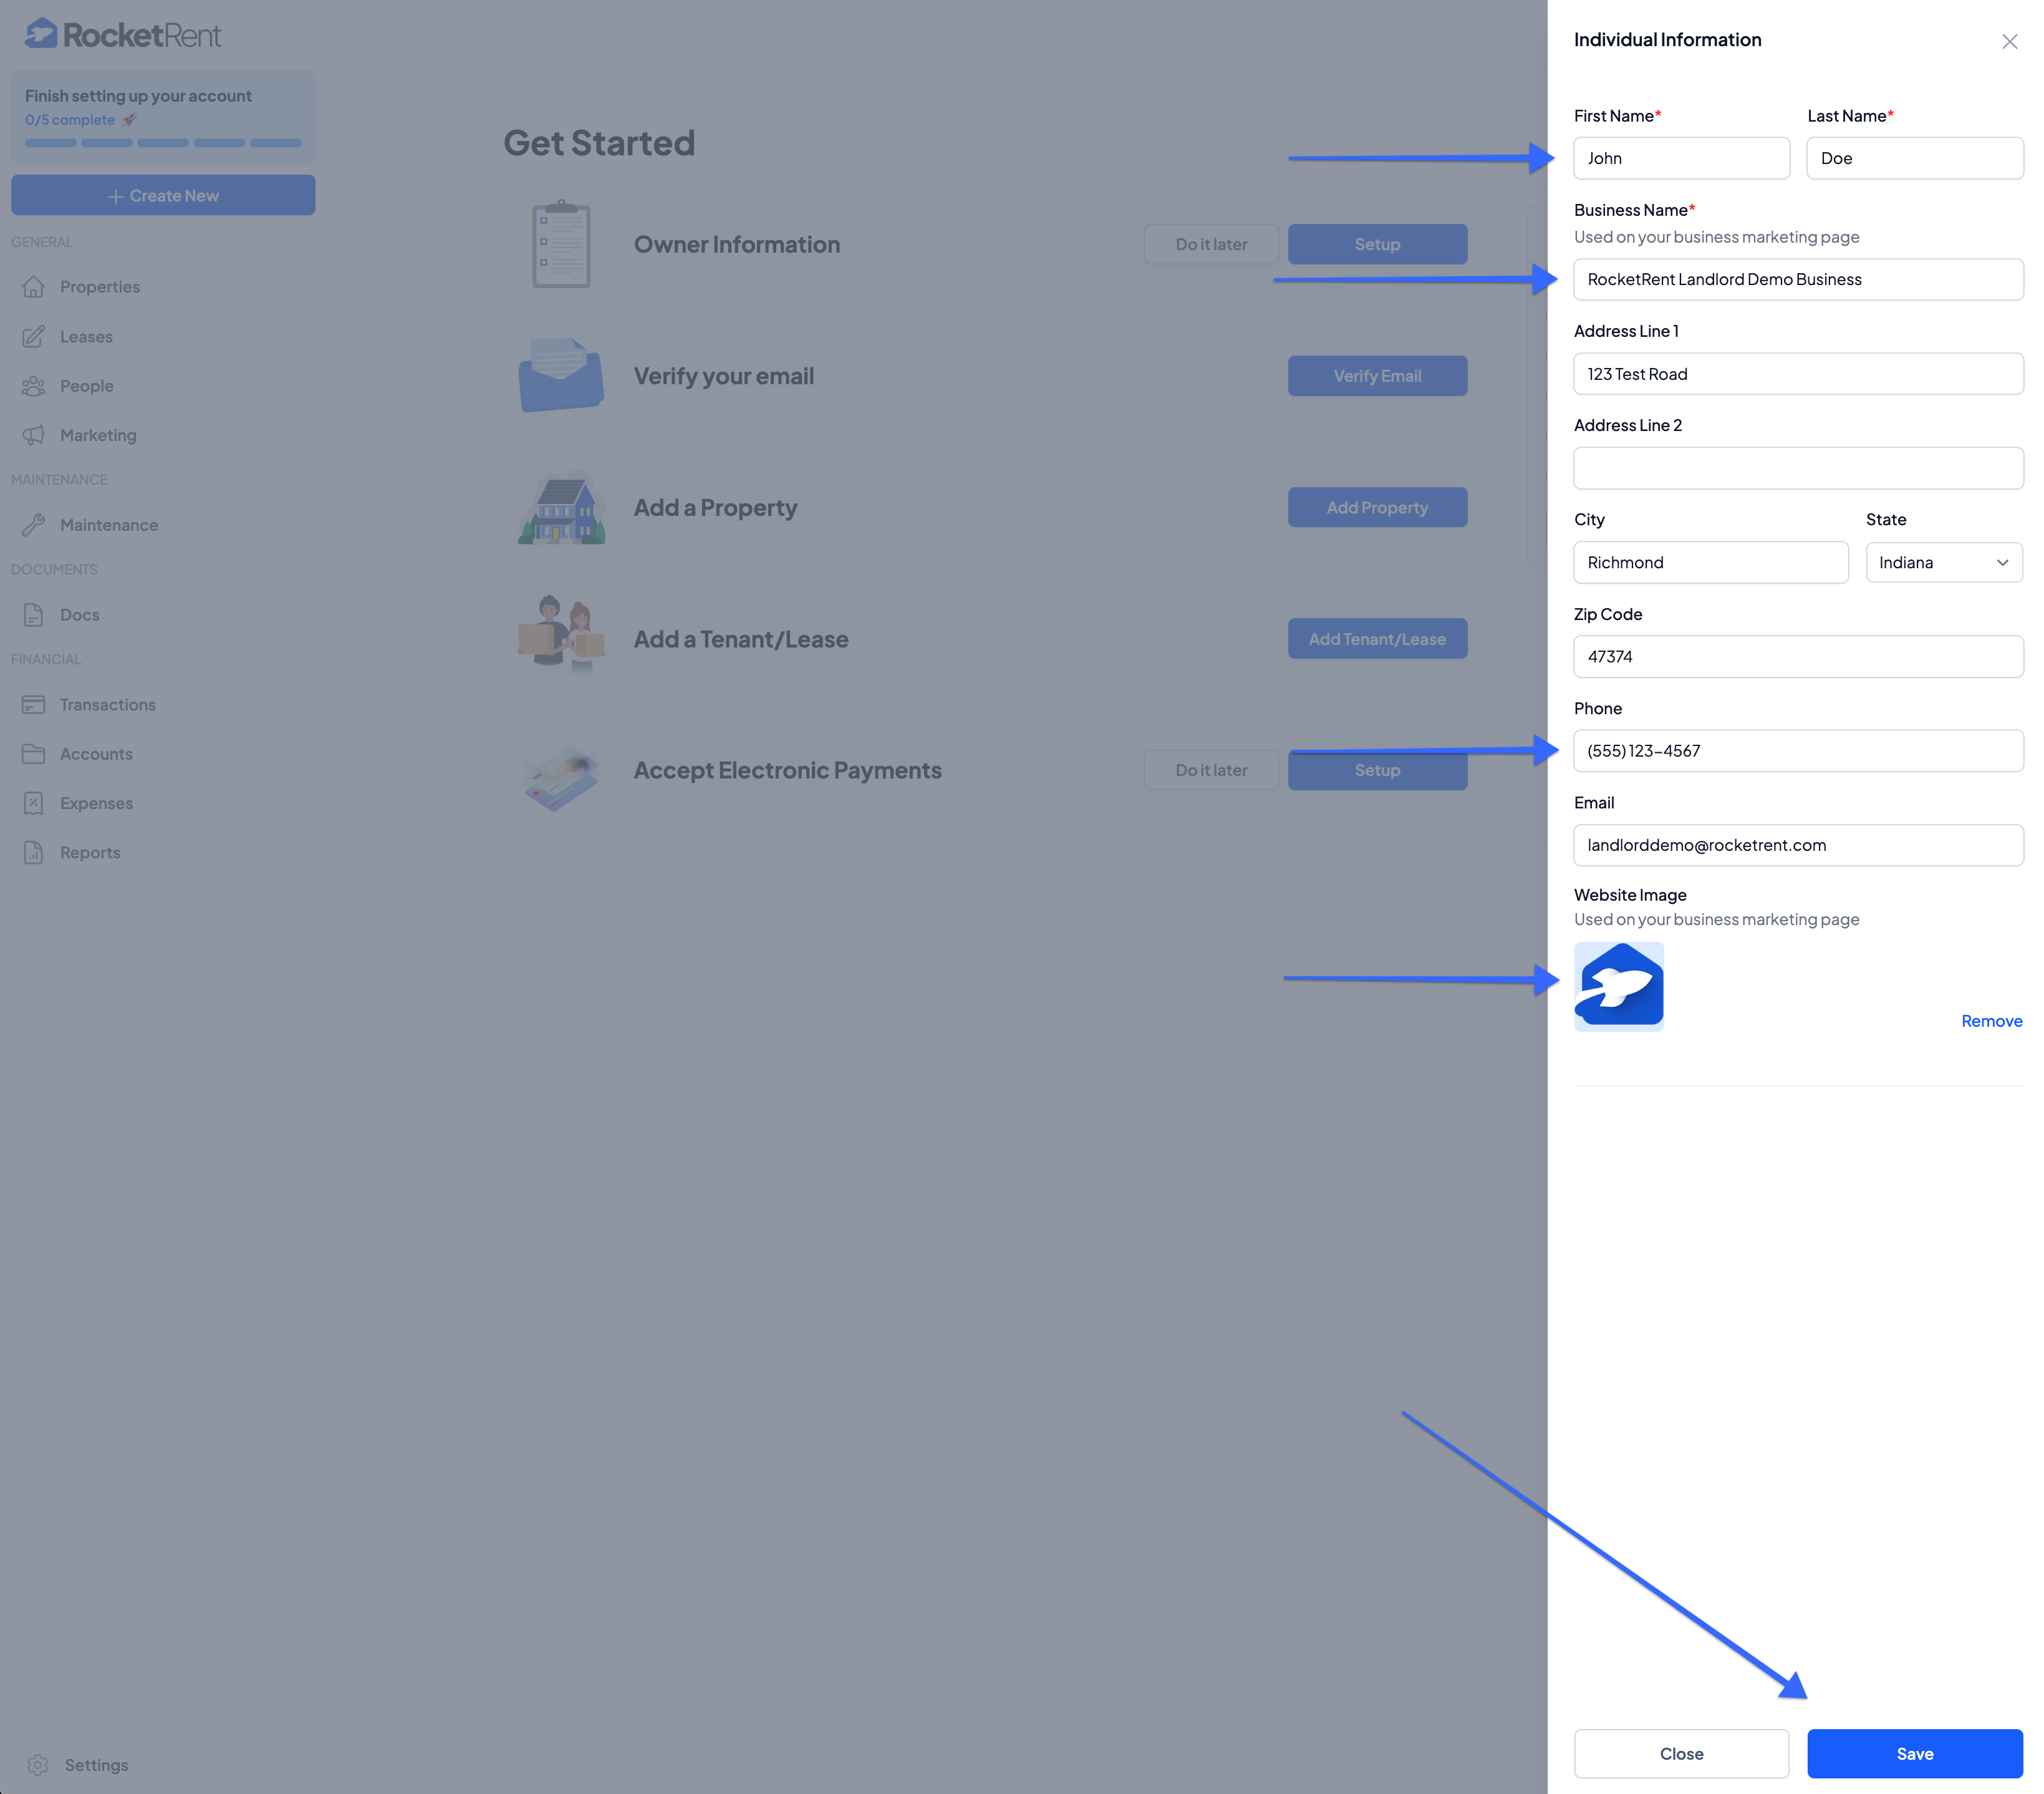The image size is (2044, 1794).
Task: Click the Properties house icon in sidebar
Action: click(x=34, y=287)
